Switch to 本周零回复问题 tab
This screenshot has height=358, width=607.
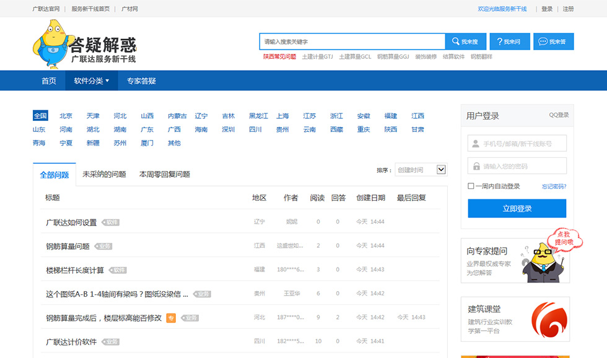tap(164, 175)
